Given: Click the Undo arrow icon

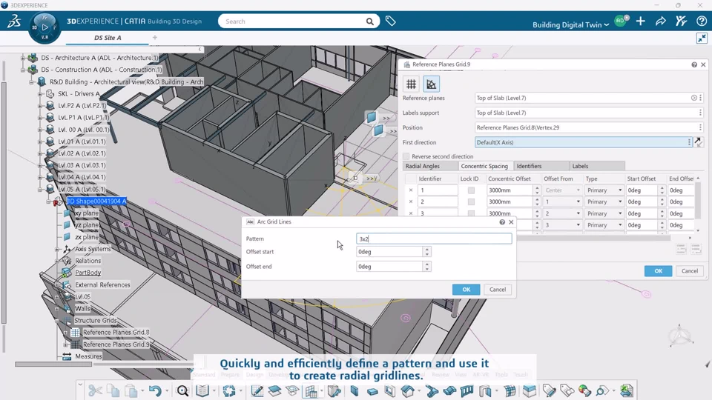Looking at the screenshot, I should 155,390.
